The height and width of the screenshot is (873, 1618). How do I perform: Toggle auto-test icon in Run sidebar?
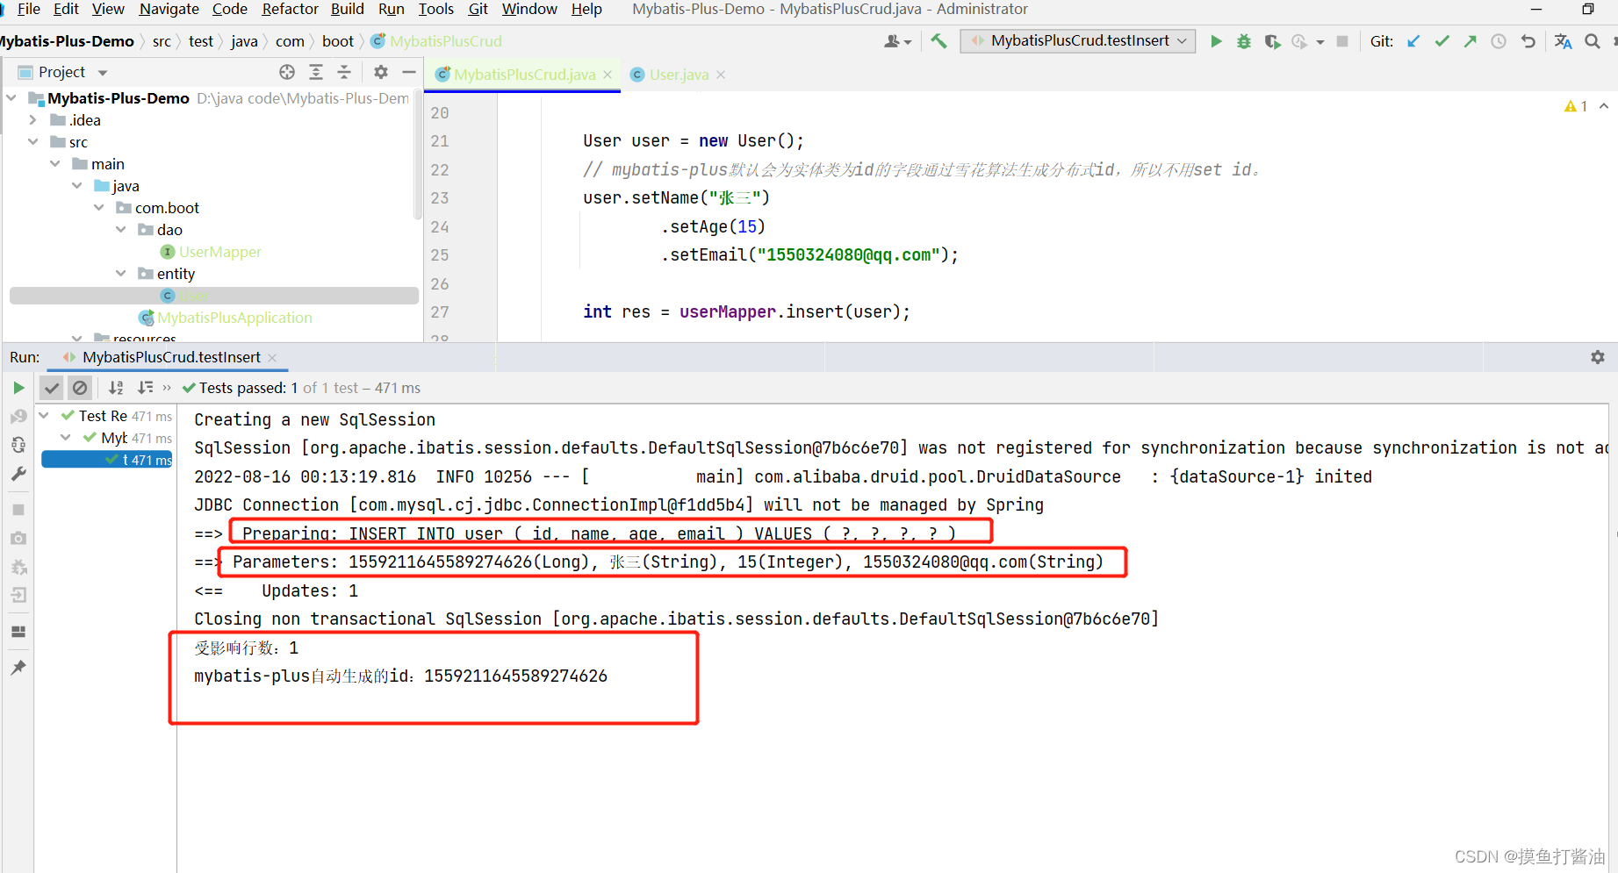click(x=18, y=445)
